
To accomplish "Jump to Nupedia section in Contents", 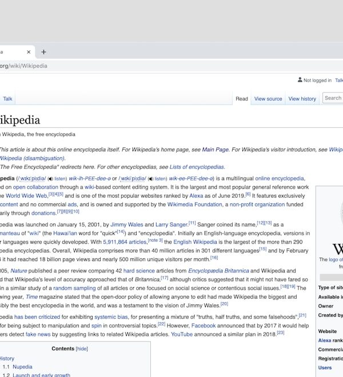I will tap(23, 367).
